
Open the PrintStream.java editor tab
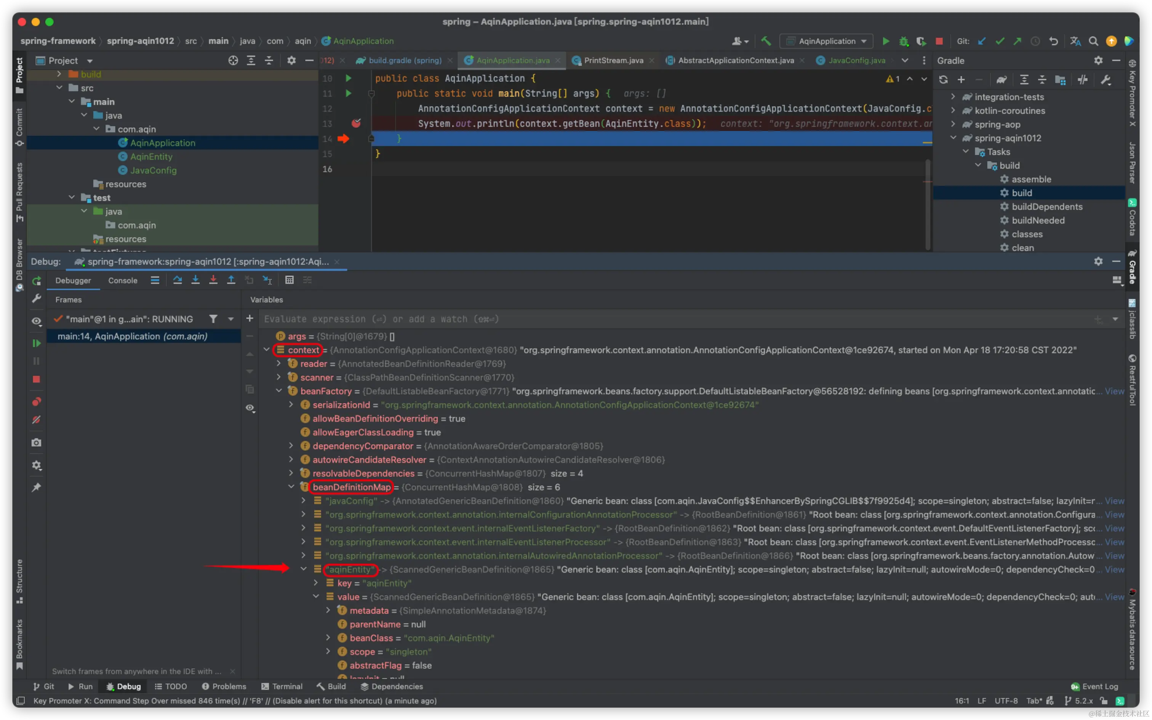tap(613, 61)
